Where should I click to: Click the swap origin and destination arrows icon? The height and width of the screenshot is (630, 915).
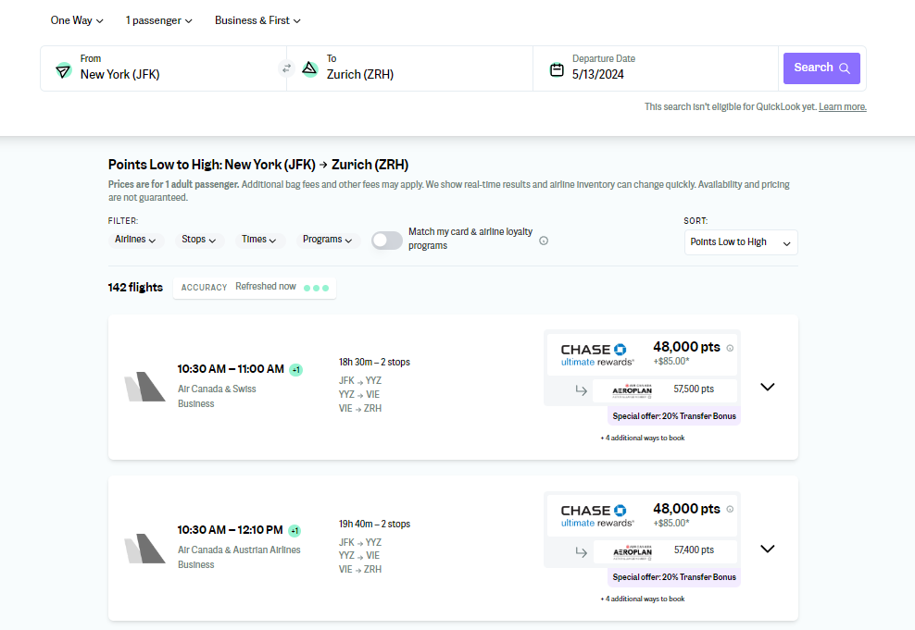click(286, 68)
